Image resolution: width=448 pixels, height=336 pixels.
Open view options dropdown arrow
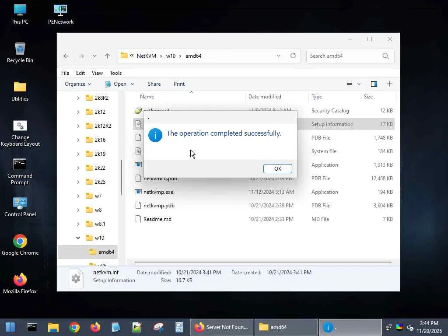coord(359,84)
